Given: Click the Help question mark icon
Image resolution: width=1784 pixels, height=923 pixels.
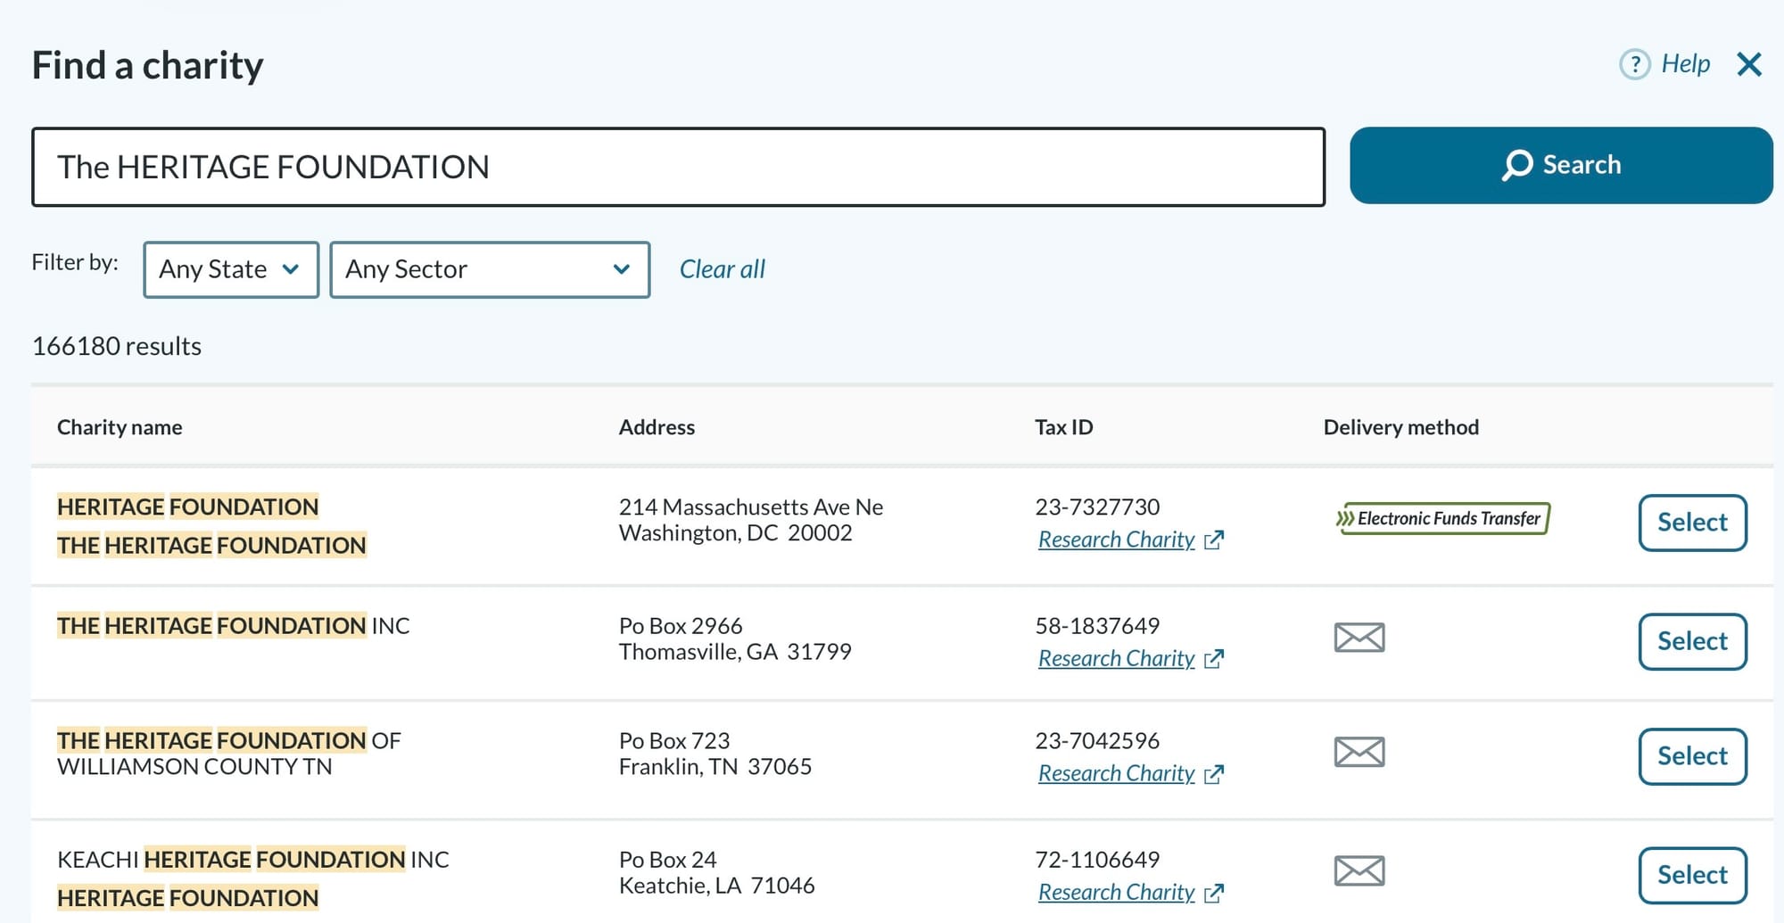Looking at the screenshot, I should coord(1635,64).
